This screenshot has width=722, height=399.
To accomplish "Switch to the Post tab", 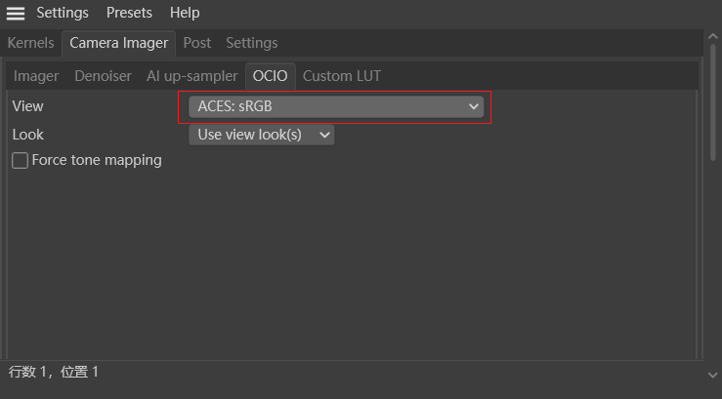I will pos(197,43).
